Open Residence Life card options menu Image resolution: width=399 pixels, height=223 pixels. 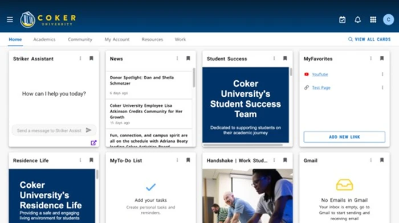pos(80,160)
